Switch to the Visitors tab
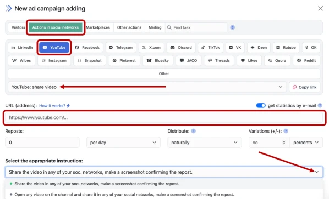Image resolution: width=329 pixels, height=199 pixels. pos(18,27)
